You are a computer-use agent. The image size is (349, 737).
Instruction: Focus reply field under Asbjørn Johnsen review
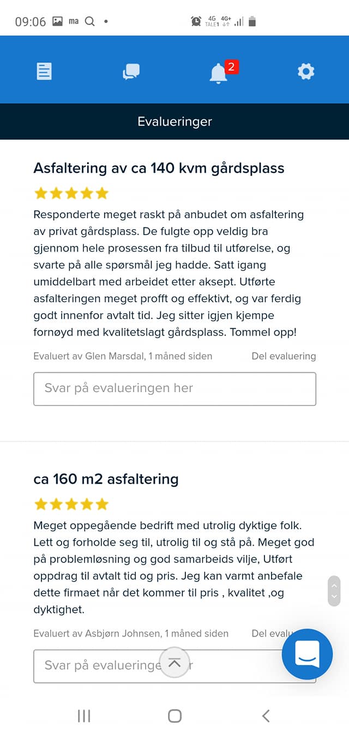tap(174, 666)
